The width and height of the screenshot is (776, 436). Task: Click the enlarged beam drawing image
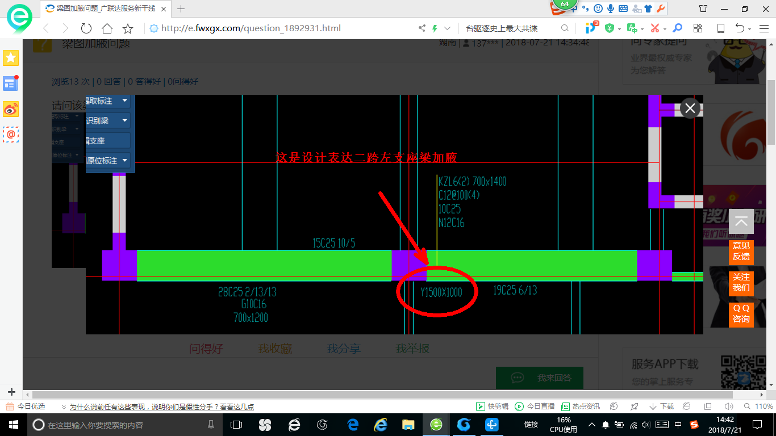pyautogui.click(x=394, y=215)
